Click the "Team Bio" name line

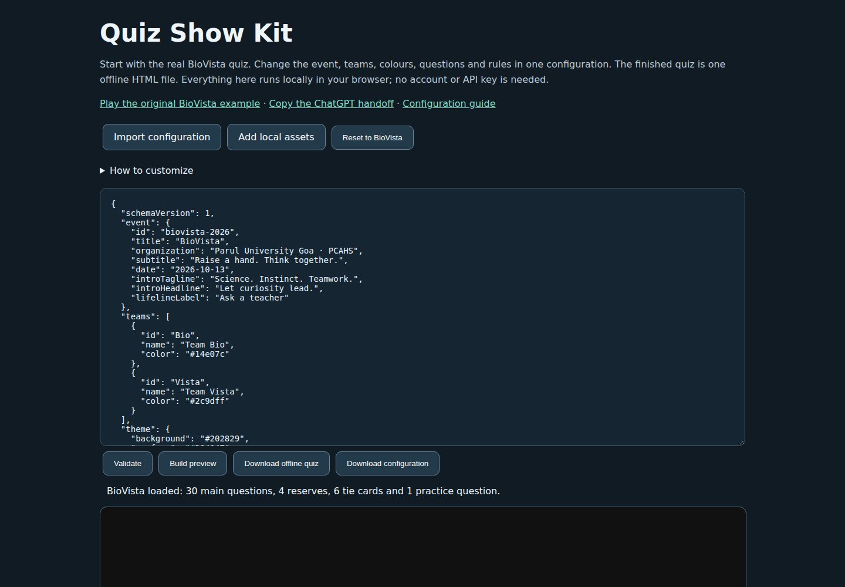188,345
